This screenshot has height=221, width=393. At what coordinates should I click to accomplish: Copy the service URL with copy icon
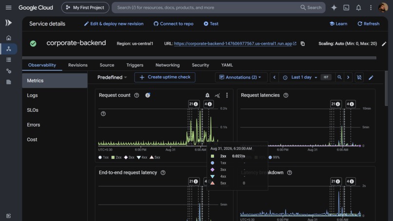(x=302, y=43)
